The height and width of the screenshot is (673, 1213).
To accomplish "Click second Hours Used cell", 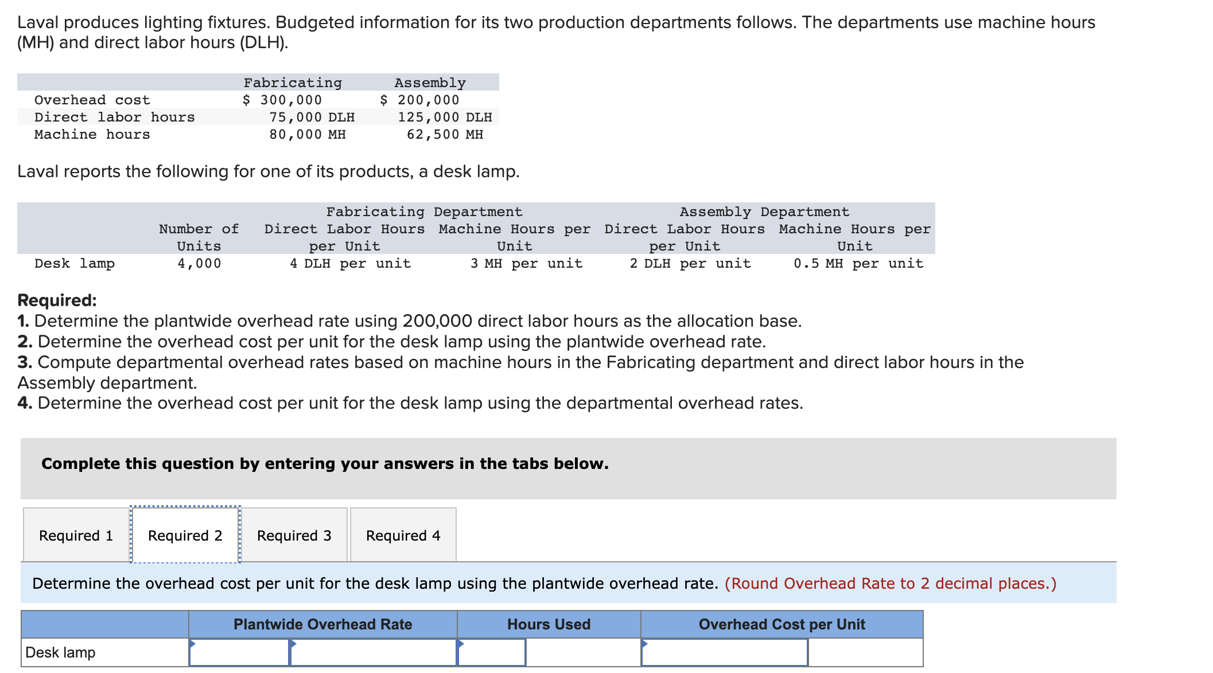I will [583, 652].
